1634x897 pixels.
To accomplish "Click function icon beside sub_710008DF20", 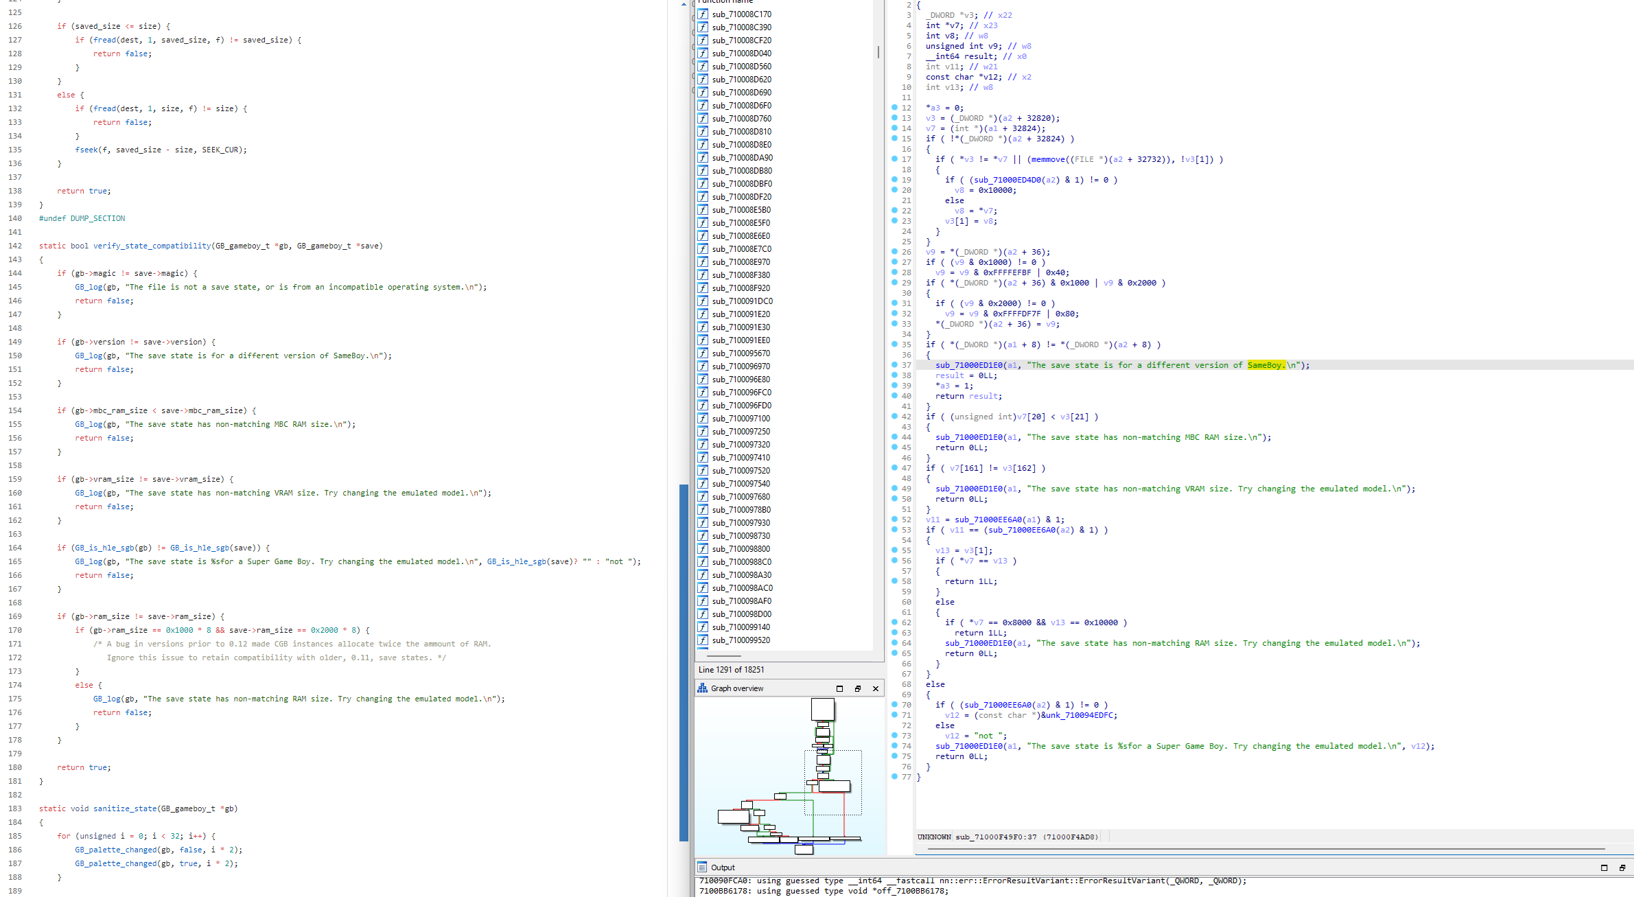I will click(703, 196).
